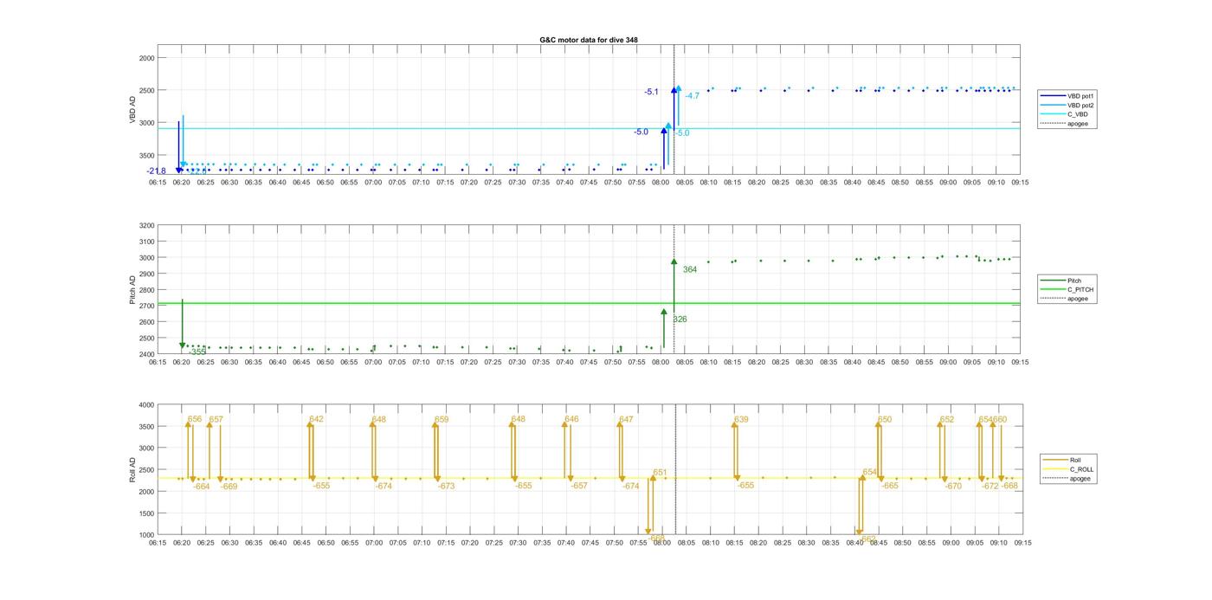The width and height of the screenshot is (1212, 600).
Task: Click the '3200' tick on the Pitch axis
Action: [x=146, y=225]
